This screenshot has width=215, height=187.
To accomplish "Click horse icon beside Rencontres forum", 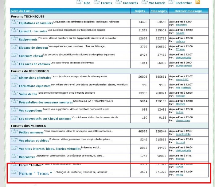I will pyautogui.click(x=14, y=156).
